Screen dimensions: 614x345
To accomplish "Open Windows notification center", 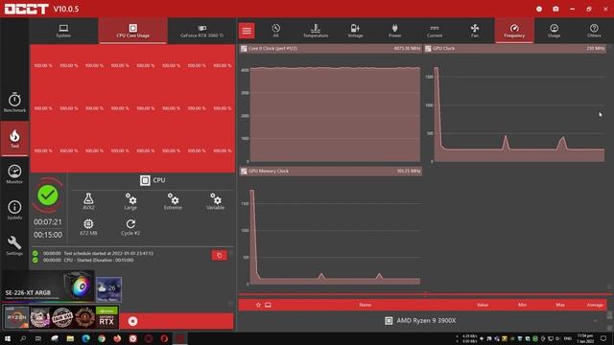I will coord(603,338).
